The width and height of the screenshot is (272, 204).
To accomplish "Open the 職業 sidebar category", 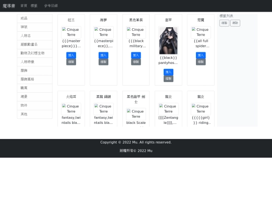I will (x=35, y=88).
